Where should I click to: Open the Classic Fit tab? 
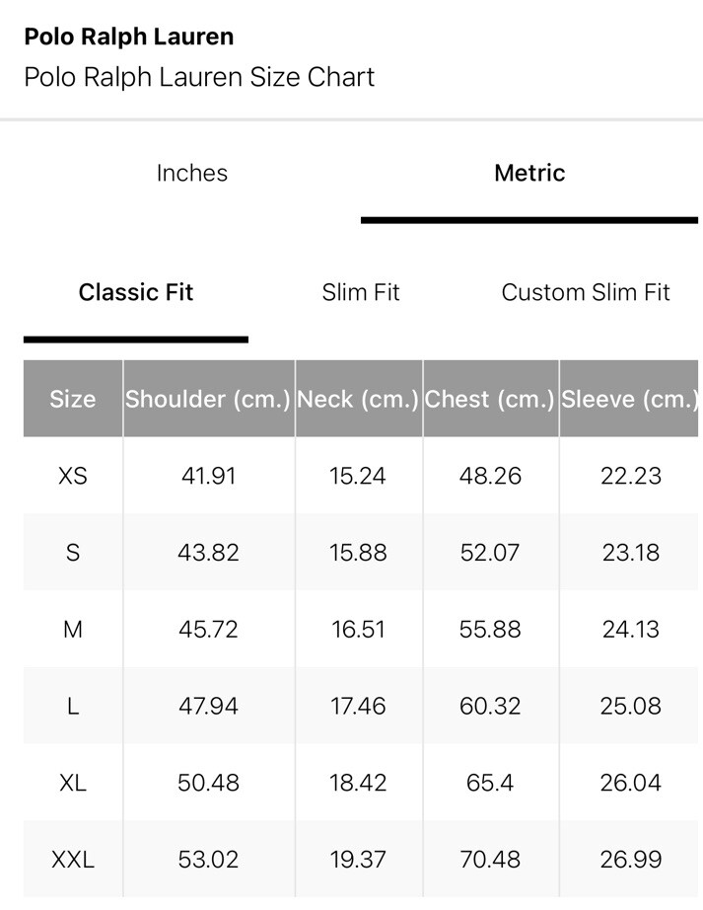[136, 292]
